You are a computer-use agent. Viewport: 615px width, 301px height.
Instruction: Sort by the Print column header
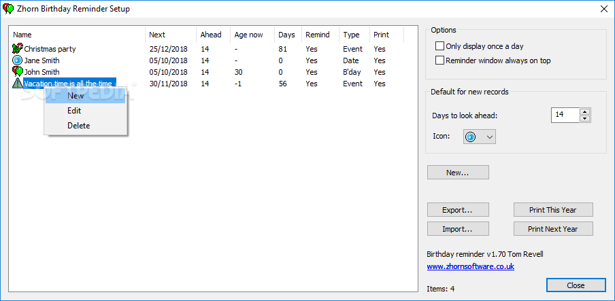[386, 35]
